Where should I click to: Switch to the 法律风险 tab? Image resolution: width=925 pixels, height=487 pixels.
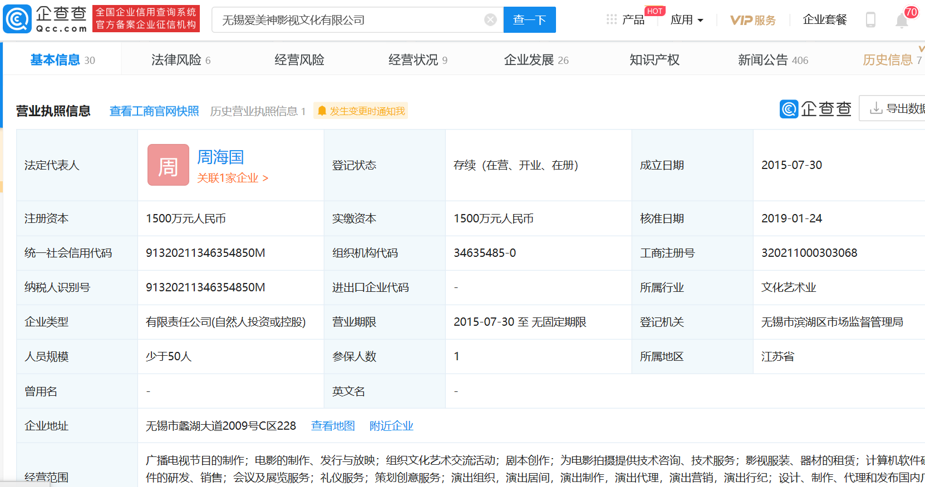coord(181,60)
